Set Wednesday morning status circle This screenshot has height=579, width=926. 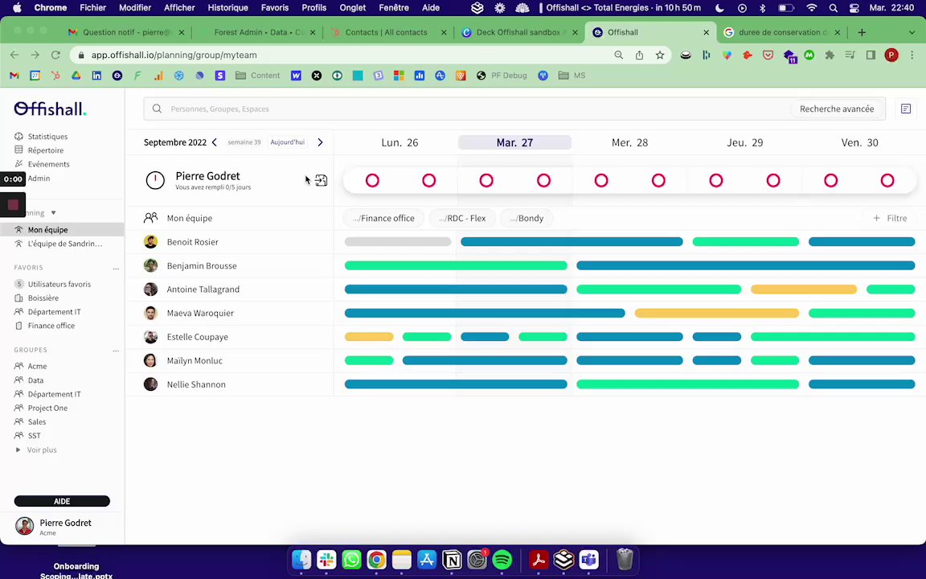coord(601,181)
